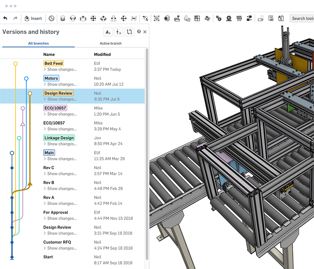Click the Belt Feed yellow graph node
Viewport: 314px width, 269px height.
[x=16, y=64]
